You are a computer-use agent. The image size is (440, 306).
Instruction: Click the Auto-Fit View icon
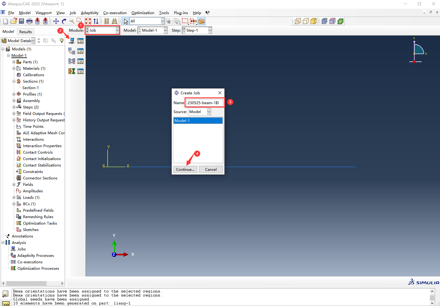(88, 21)
